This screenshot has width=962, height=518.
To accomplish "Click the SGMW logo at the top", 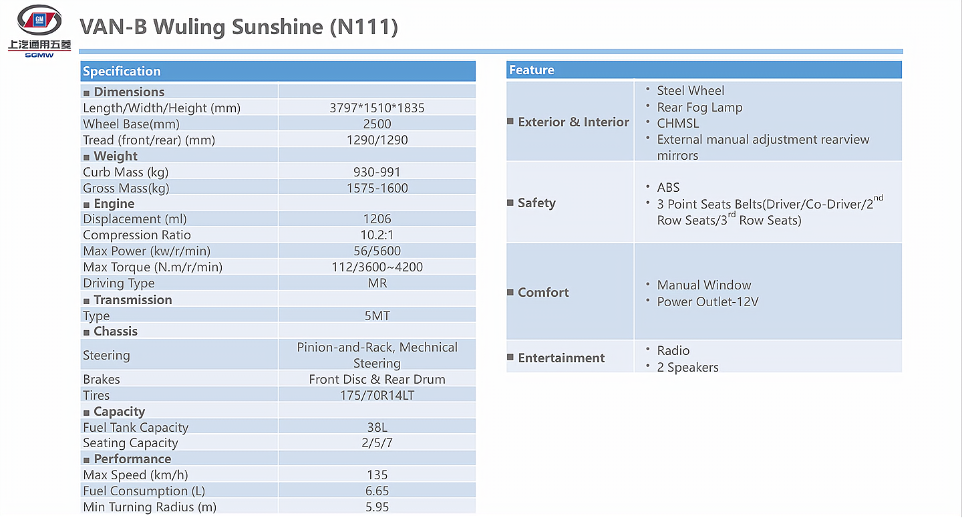I will [x=39, y=31].
